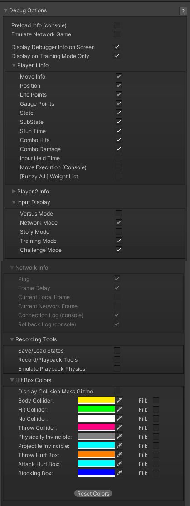Collapse the Recording Tools section
Image resolution: width=190 pixels, height=506 pixels.
[x=12, y=339]
